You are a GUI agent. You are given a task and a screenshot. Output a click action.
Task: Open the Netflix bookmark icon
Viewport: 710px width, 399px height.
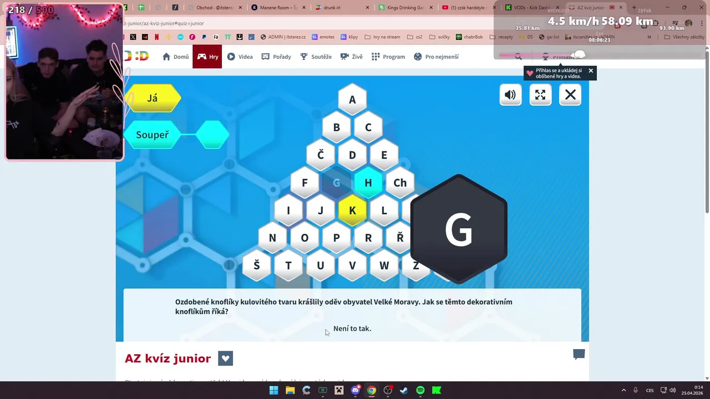click(x=156, y=37)
